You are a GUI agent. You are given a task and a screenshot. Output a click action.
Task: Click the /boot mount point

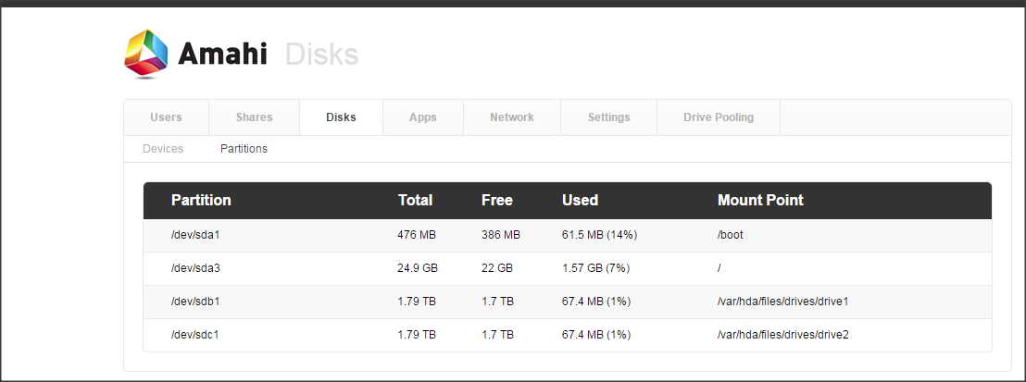[731, 235]
